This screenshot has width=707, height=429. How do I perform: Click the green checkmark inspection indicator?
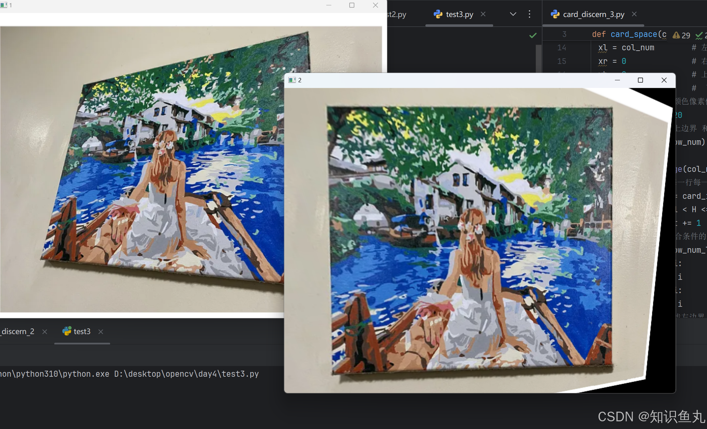[x=533, y=35]
